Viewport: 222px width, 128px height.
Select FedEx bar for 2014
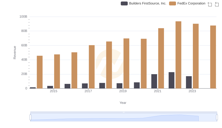point(40,72)
